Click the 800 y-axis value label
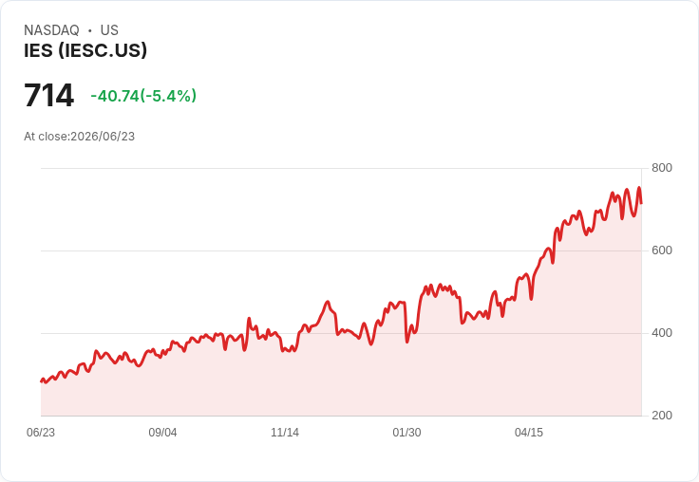 coord(662,168)
